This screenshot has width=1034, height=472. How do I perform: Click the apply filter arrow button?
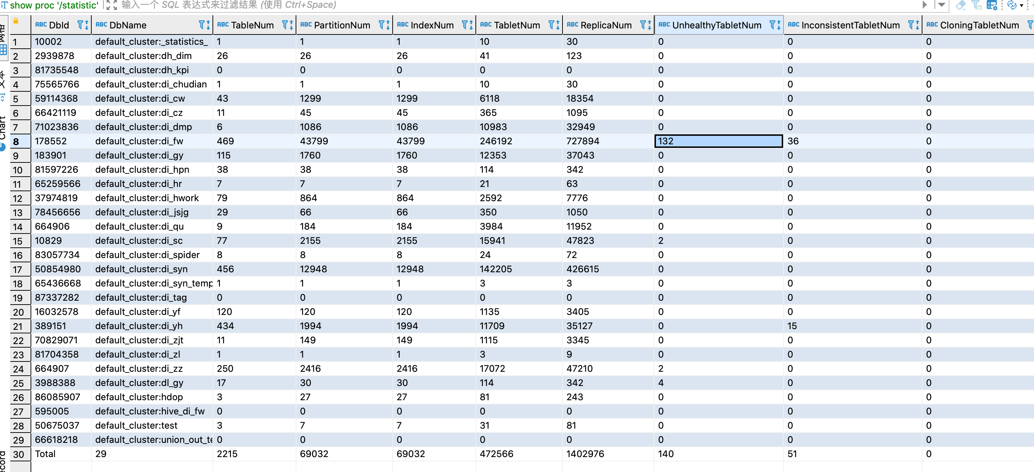(x=925, y=5)
